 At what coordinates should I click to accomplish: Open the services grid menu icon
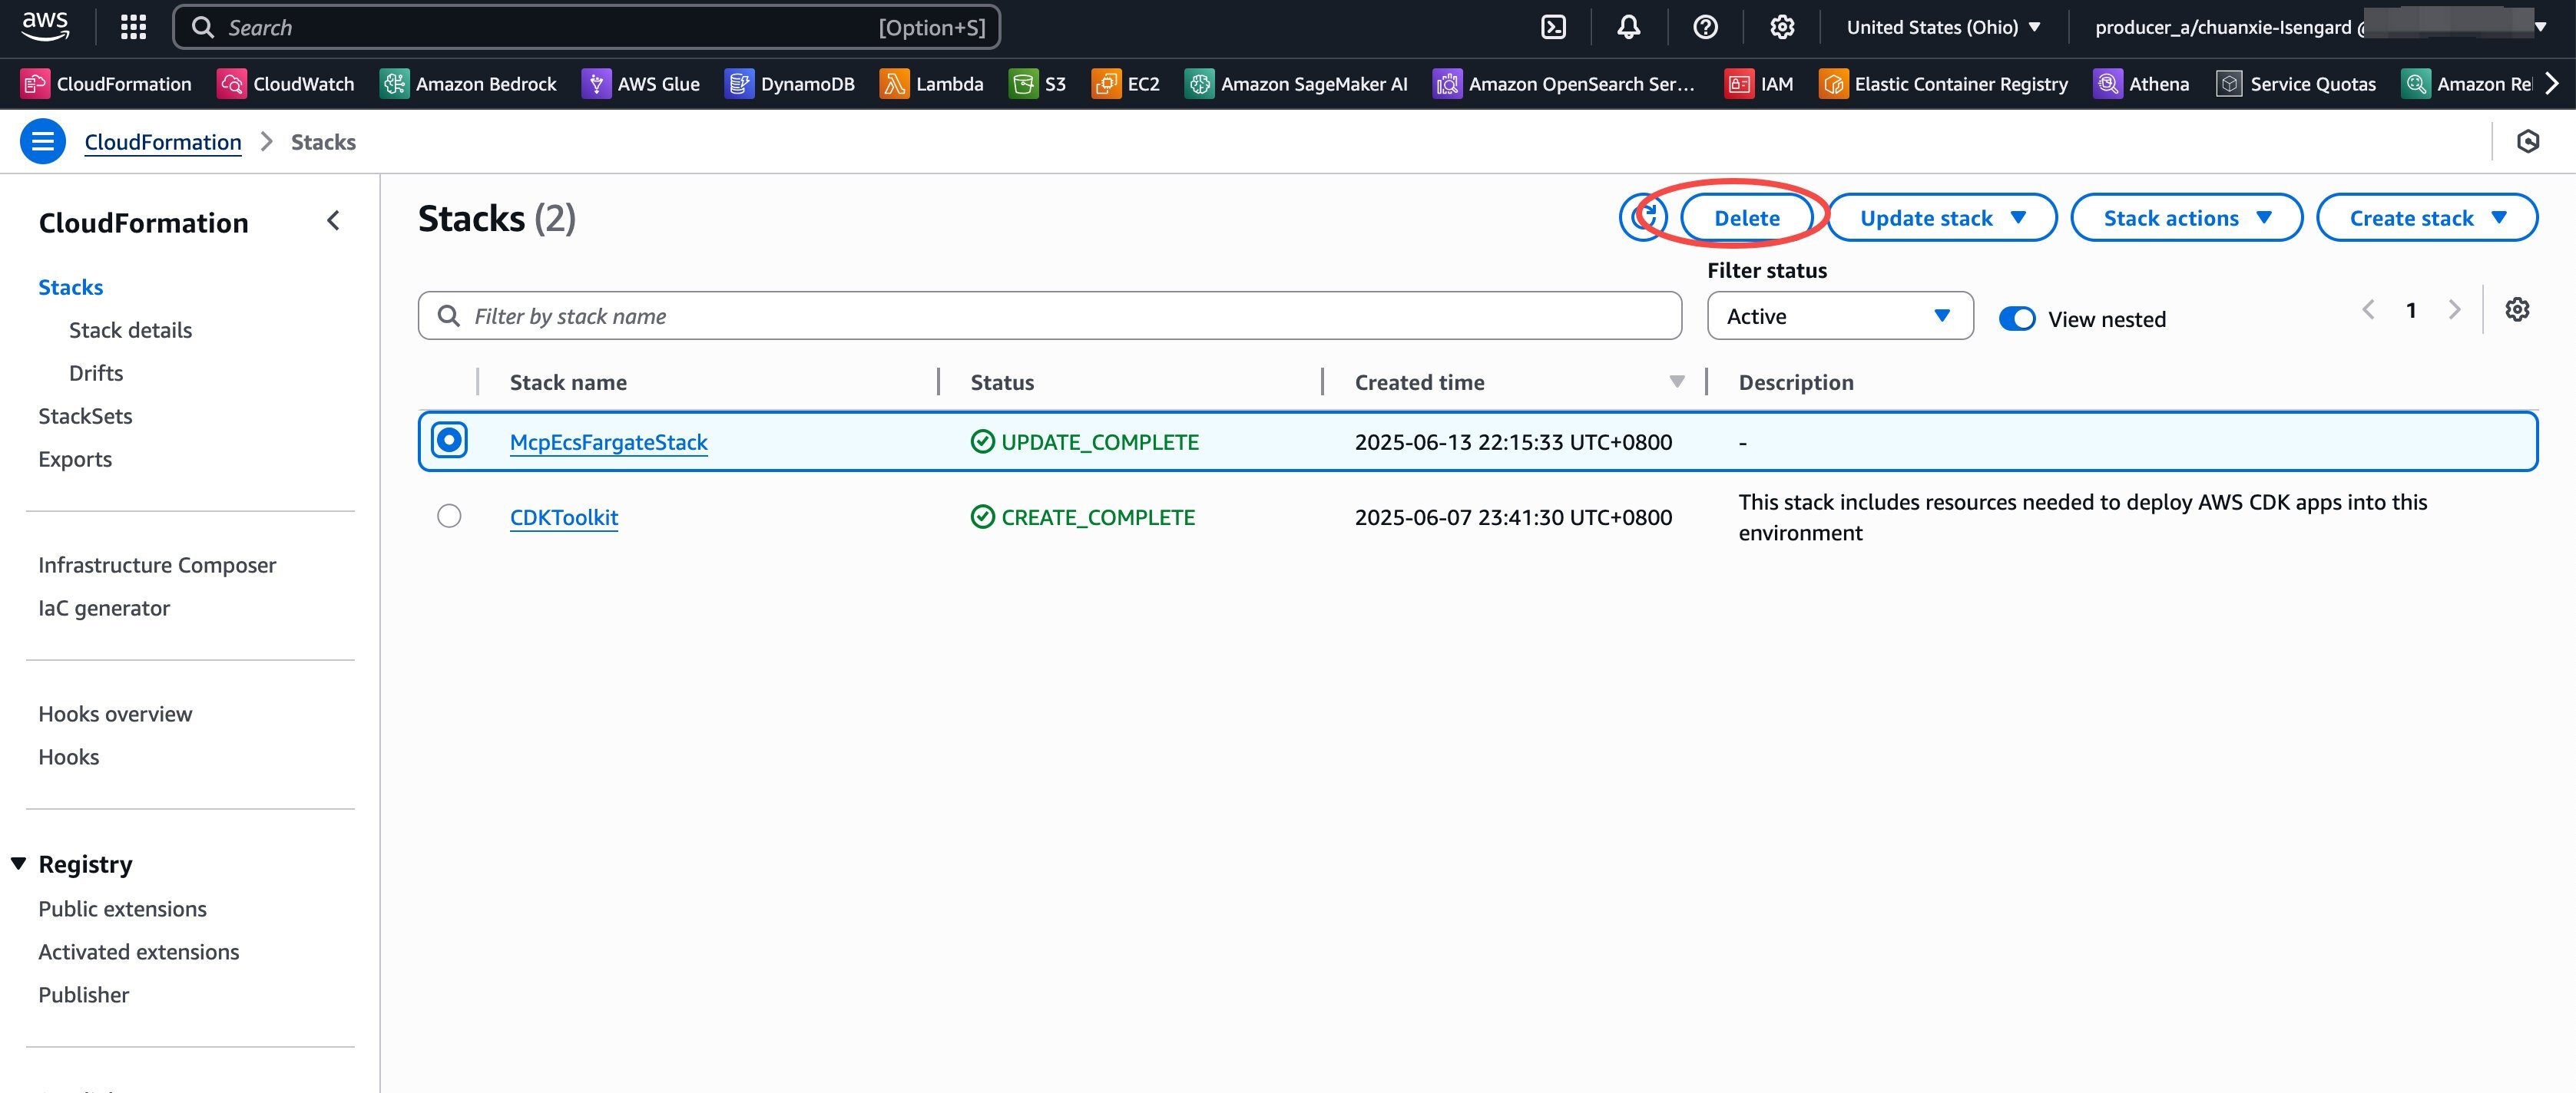click(x=133, y=27)
